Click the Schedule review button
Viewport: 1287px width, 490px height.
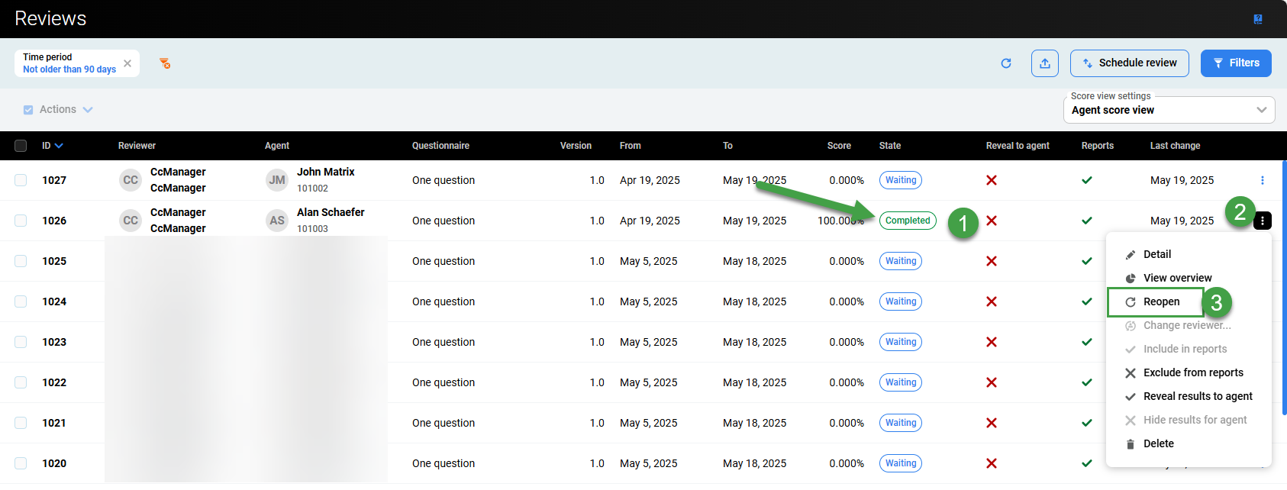[x=1129, y=63]
